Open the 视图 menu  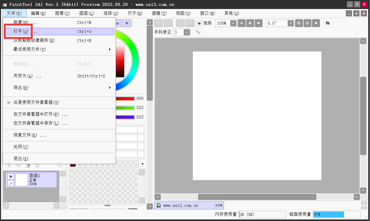183,13
